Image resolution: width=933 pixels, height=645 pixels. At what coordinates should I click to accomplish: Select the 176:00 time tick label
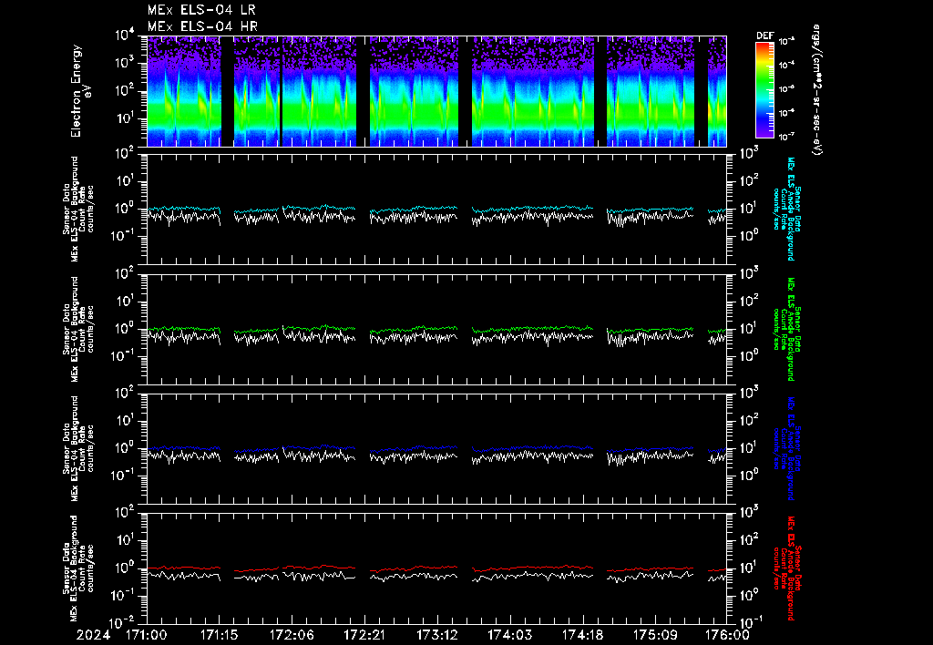click(x=729, y=633)
